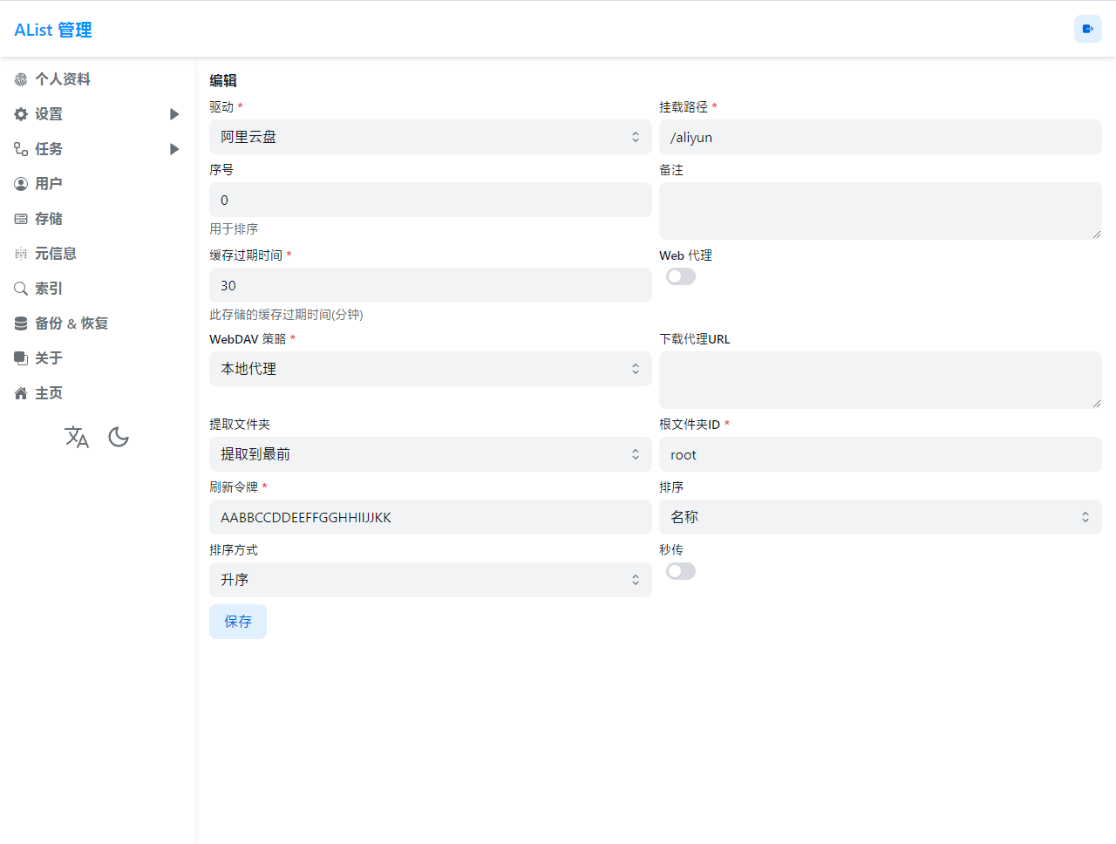Click the 保存 button
This screenshot has height=844, width=1116.
click(238, 622)
